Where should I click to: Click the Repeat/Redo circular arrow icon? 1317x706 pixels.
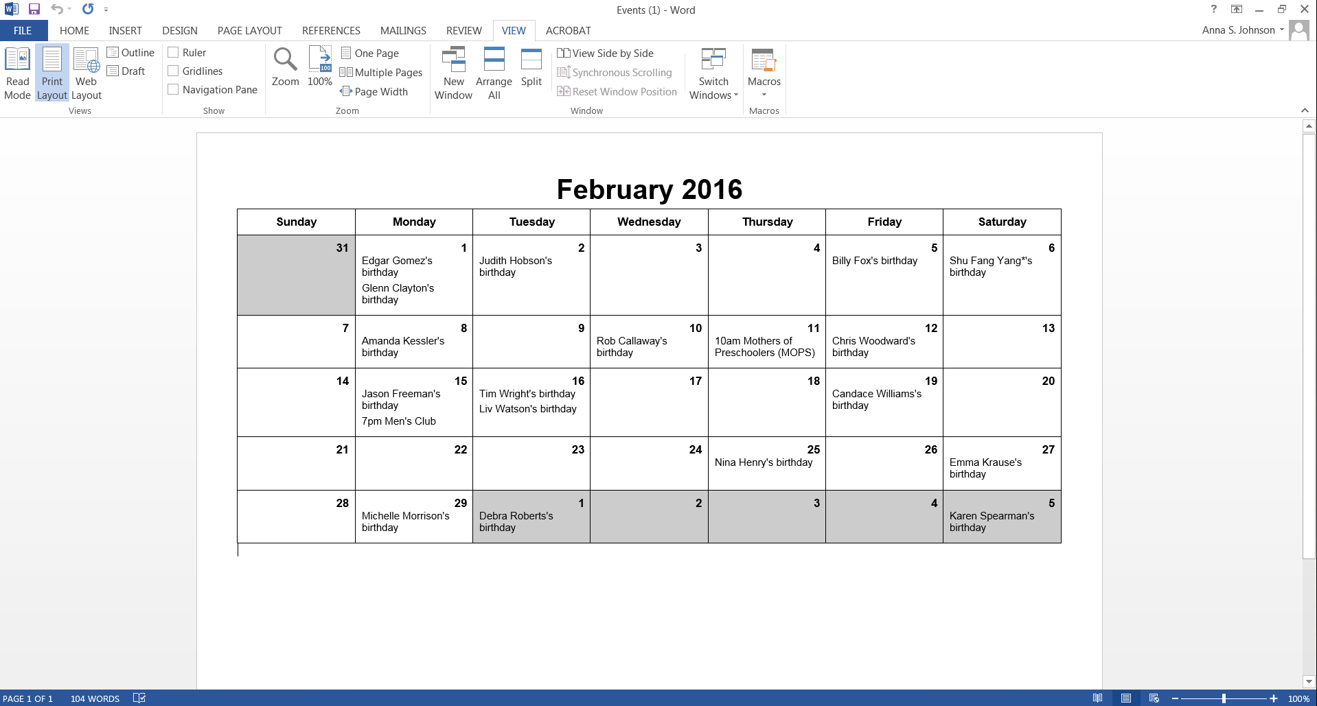pyautogui.click(x=88, y=10)
